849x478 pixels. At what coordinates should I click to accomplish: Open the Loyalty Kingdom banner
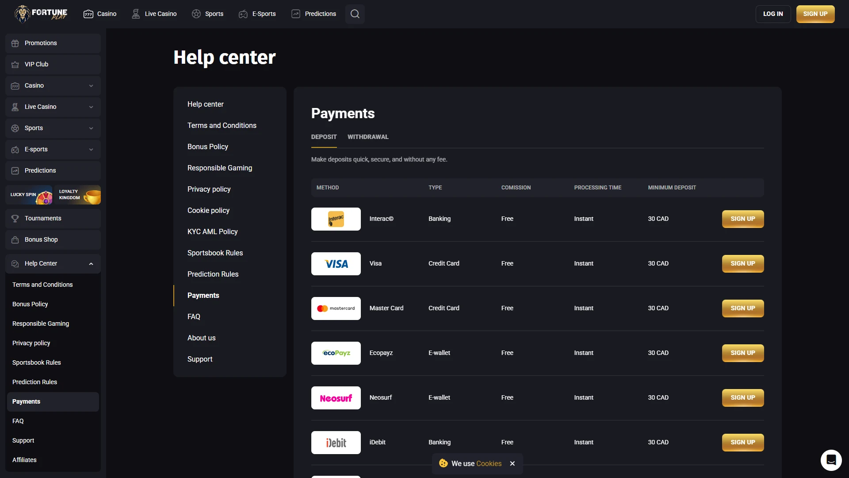point(77,195)
